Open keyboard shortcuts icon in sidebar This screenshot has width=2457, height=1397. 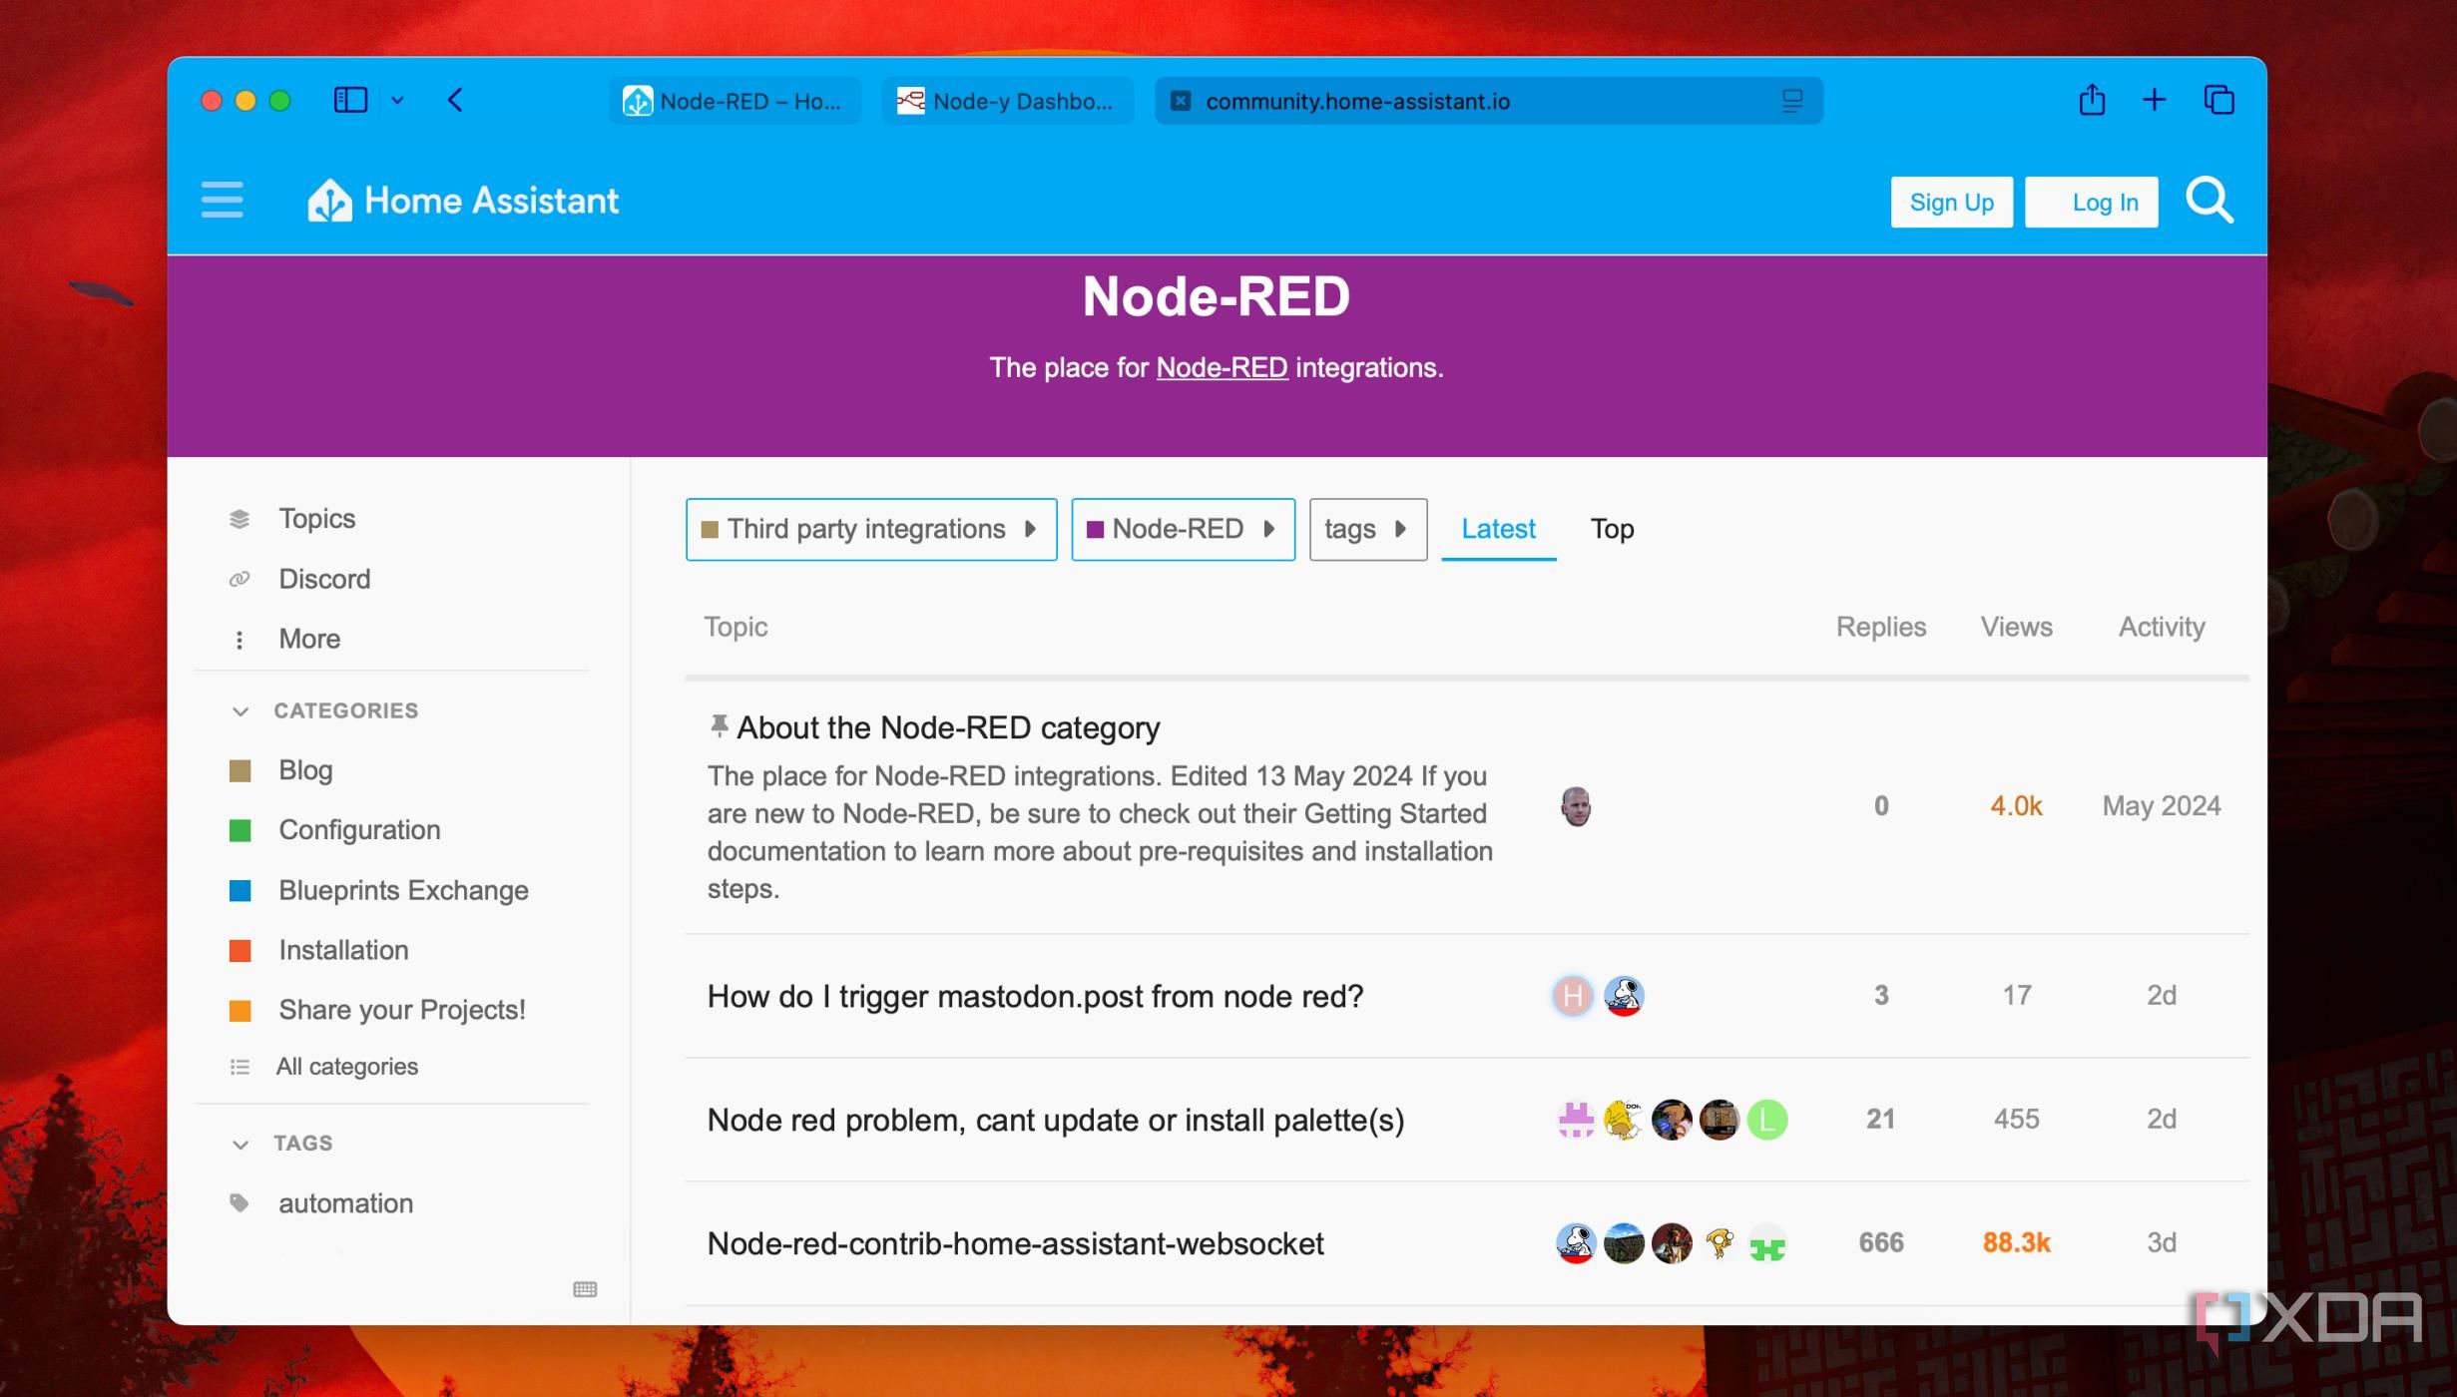click(585, 1289)
